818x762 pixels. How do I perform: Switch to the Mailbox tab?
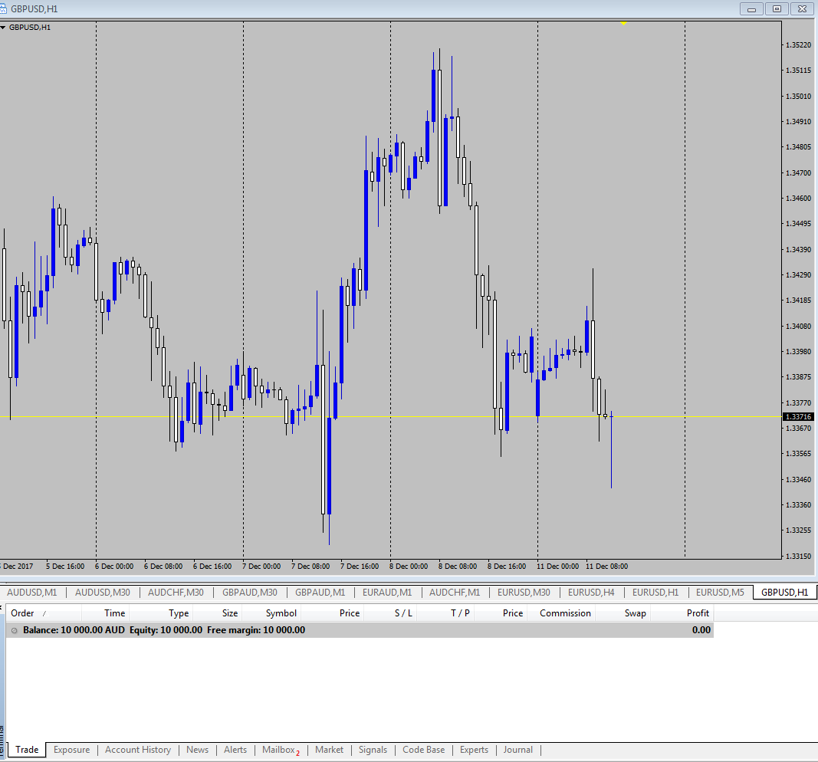click(279, 750)
